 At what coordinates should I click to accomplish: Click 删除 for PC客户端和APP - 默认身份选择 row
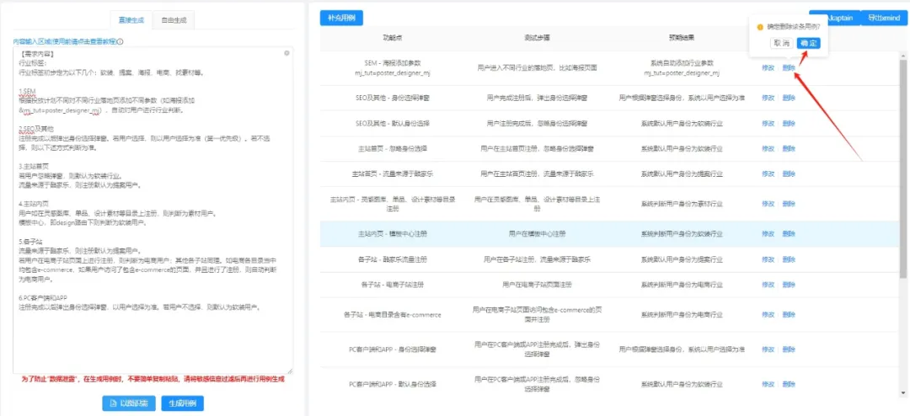pyautogui.click(x=789, y=384)
